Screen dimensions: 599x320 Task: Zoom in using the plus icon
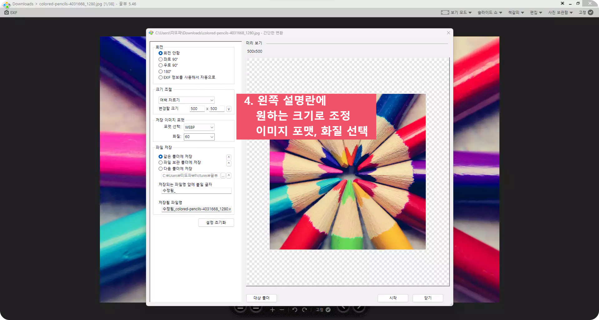pos(272,310)
